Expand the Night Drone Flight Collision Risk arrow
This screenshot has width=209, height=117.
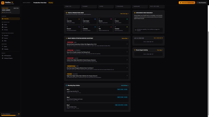(127, 76)
